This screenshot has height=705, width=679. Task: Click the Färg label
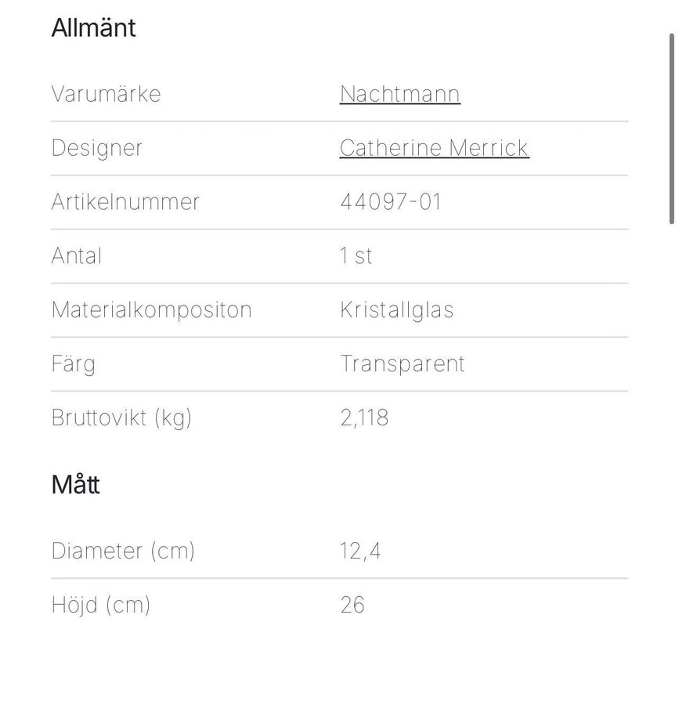74,364
